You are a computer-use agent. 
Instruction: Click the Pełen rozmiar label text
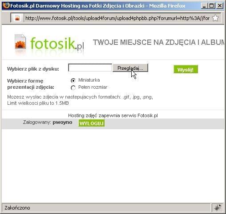93,87
